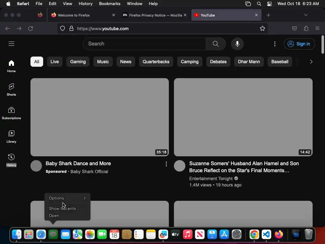Click the search magnifier button
The height and width of the screenshot is (244, 325).
coord(216,44)
